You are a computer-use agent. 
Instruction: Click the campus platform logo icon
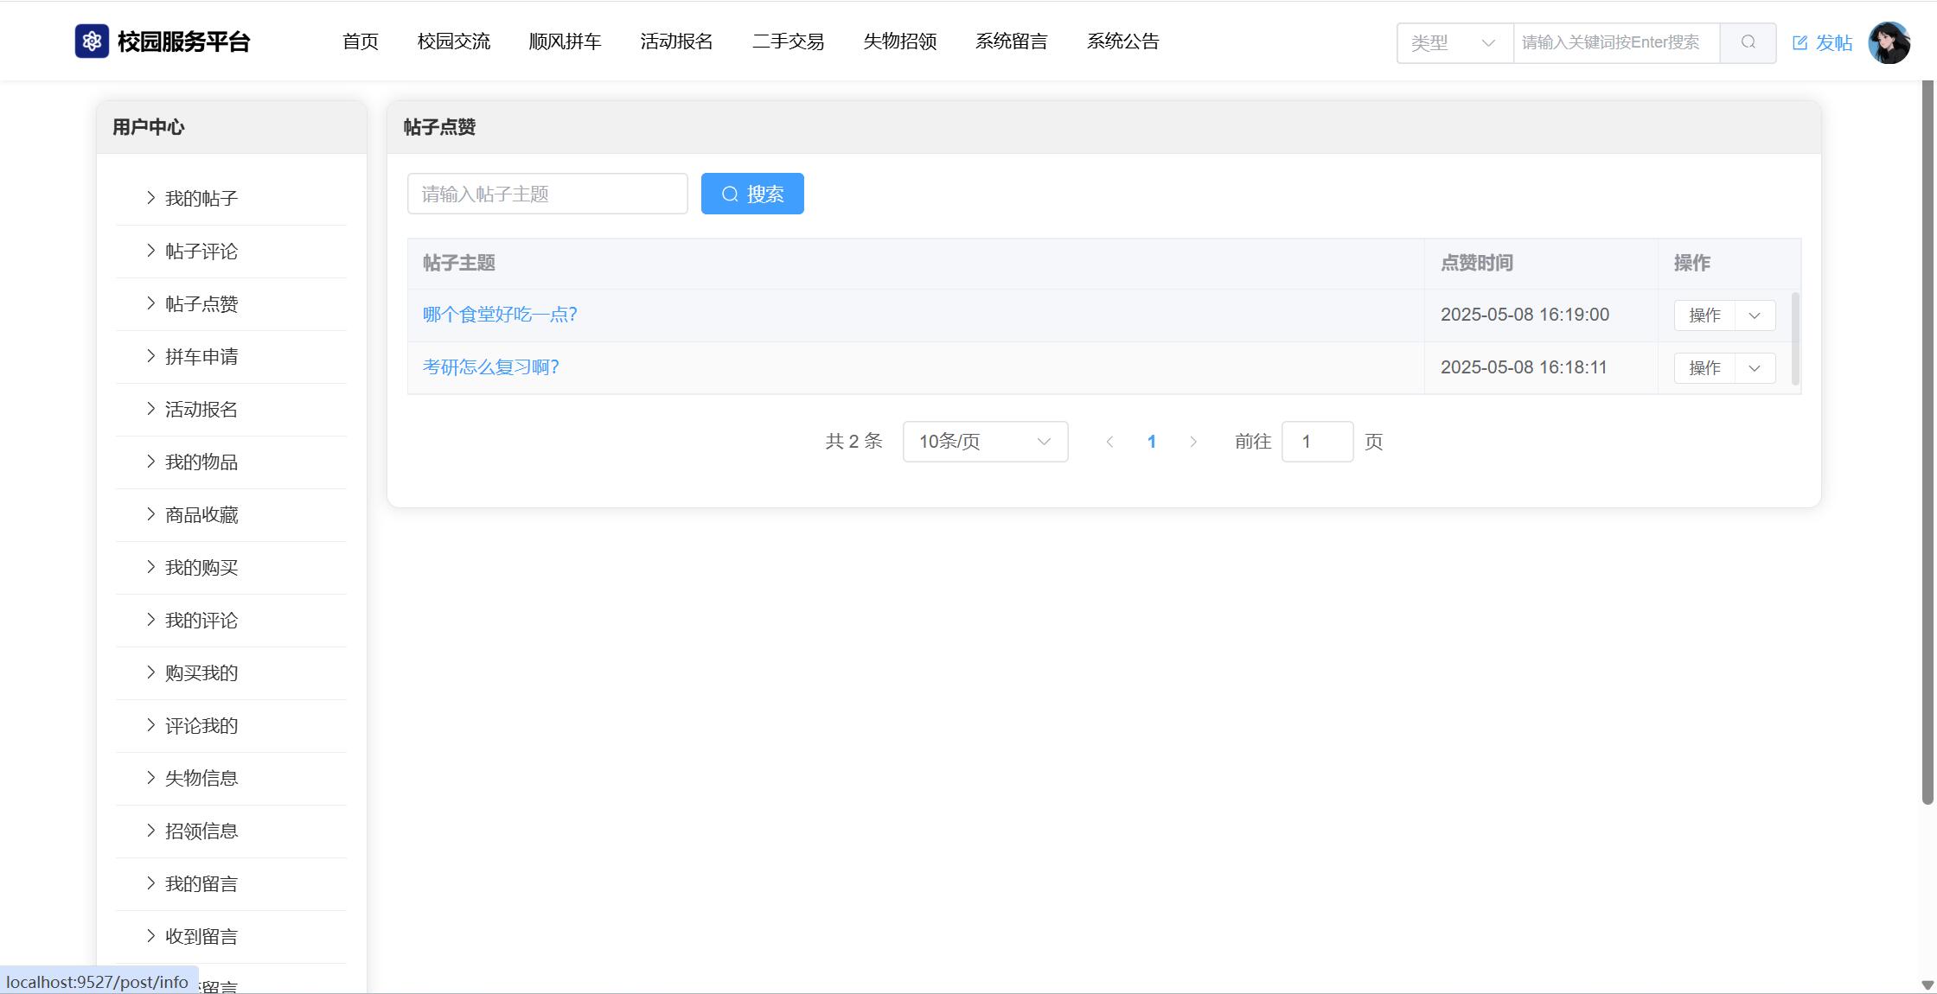(92, 41)
